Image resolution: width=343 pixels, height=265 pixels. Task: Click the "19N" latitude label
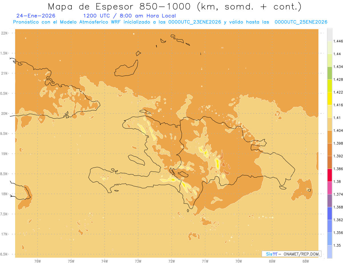pyautogui.click(x=5, y=154)
